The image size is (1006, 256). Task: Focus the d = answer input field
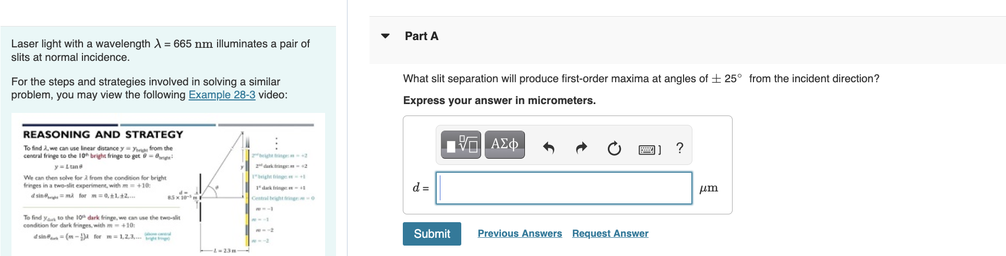click(564, 188)
